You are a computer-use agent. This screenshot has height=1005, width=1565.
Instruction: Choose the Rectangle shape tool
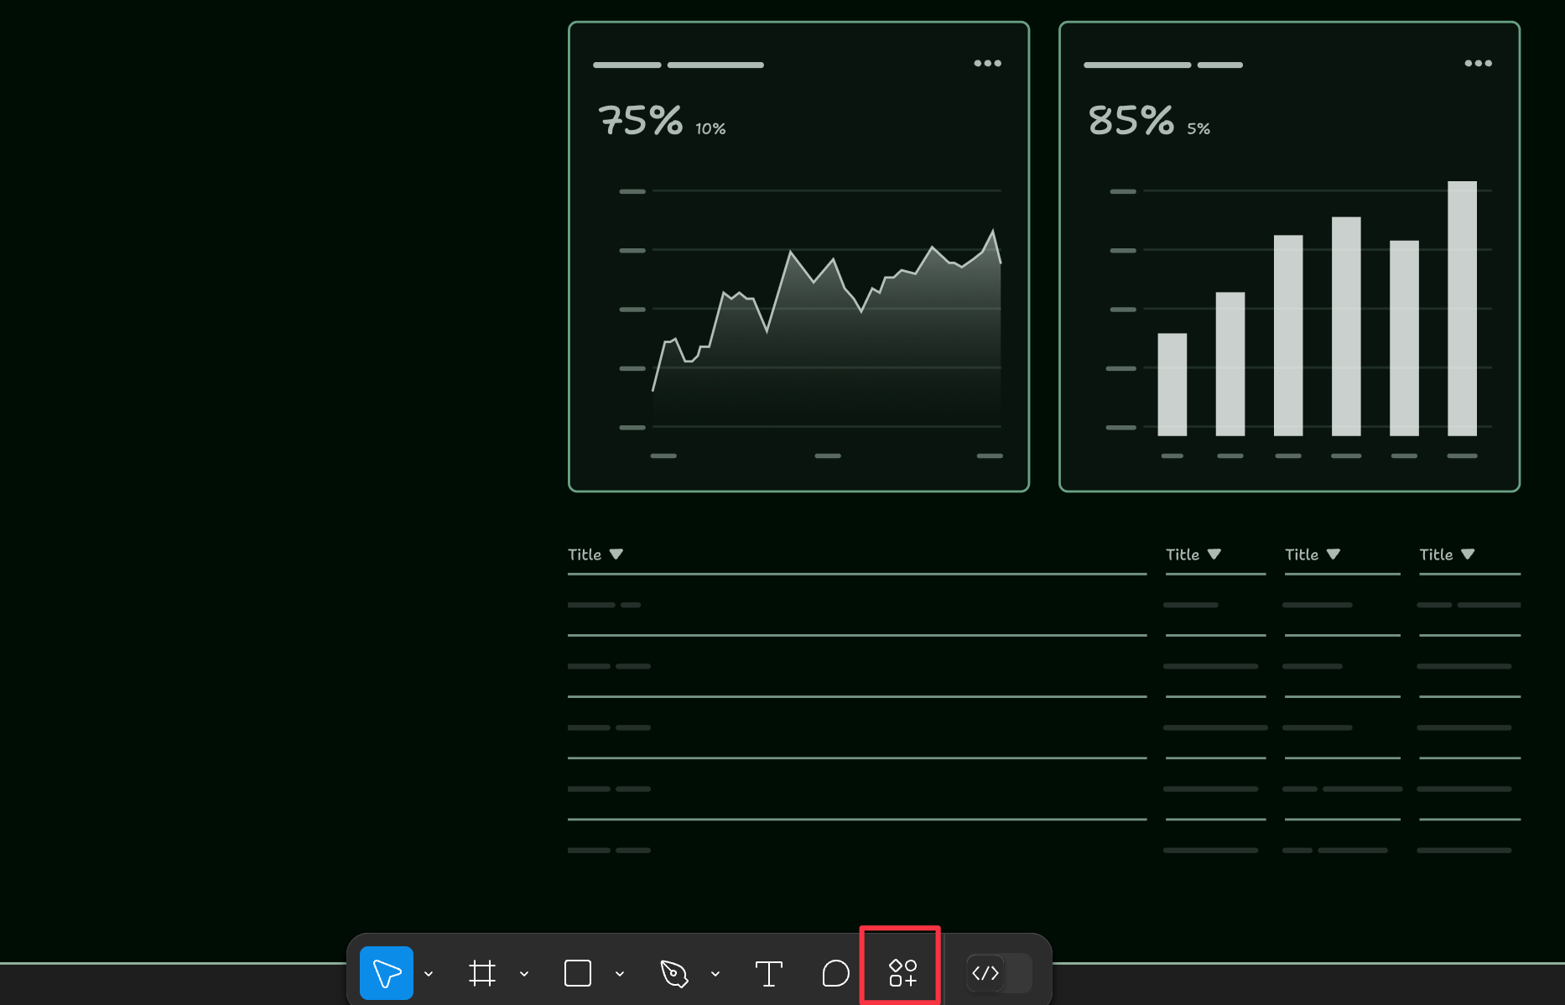pos(578,973)
